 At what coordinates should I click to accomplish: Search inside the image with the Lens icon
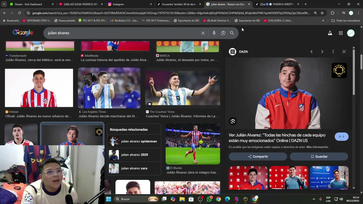click(233, 121)
